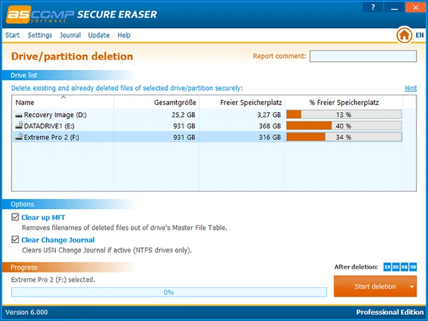Open the Journal menu
The image size is (428, 321).
[x=70, y=35]
